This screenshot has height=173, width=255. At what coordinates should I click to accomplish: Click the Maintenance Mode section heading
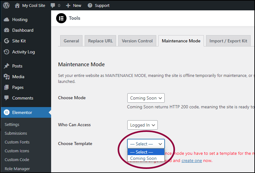pyautogui.click(x=81, y=64)
